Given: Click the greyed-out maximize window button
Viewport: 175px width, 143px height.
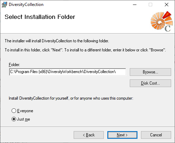Looking at the screenshot, I should coord(150,5).
